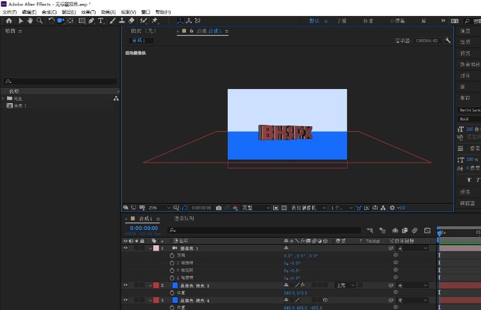Viewport: 481px width, 310px height.
Task: Switch to the 渲染队列 tab
Action: [184, 218]
